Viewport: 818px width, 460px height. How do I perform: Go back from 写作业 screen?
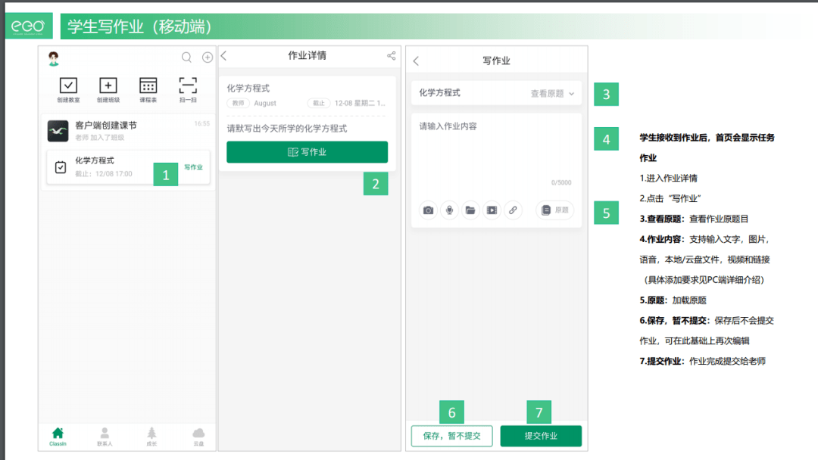point(416,61)
